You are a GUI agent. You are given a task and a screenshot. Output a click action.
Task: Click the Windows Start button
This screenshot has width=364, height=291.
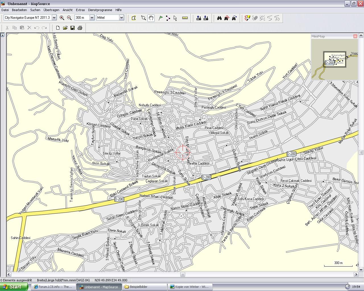(x=14, y=287)
